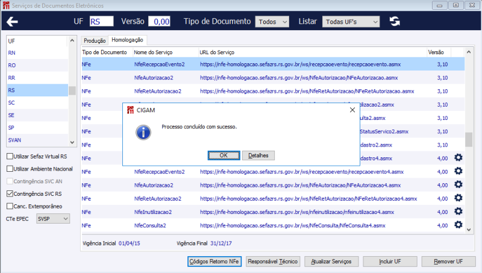Click the Incluir UF button
The image size is (482, 273).
coord(390,262)
